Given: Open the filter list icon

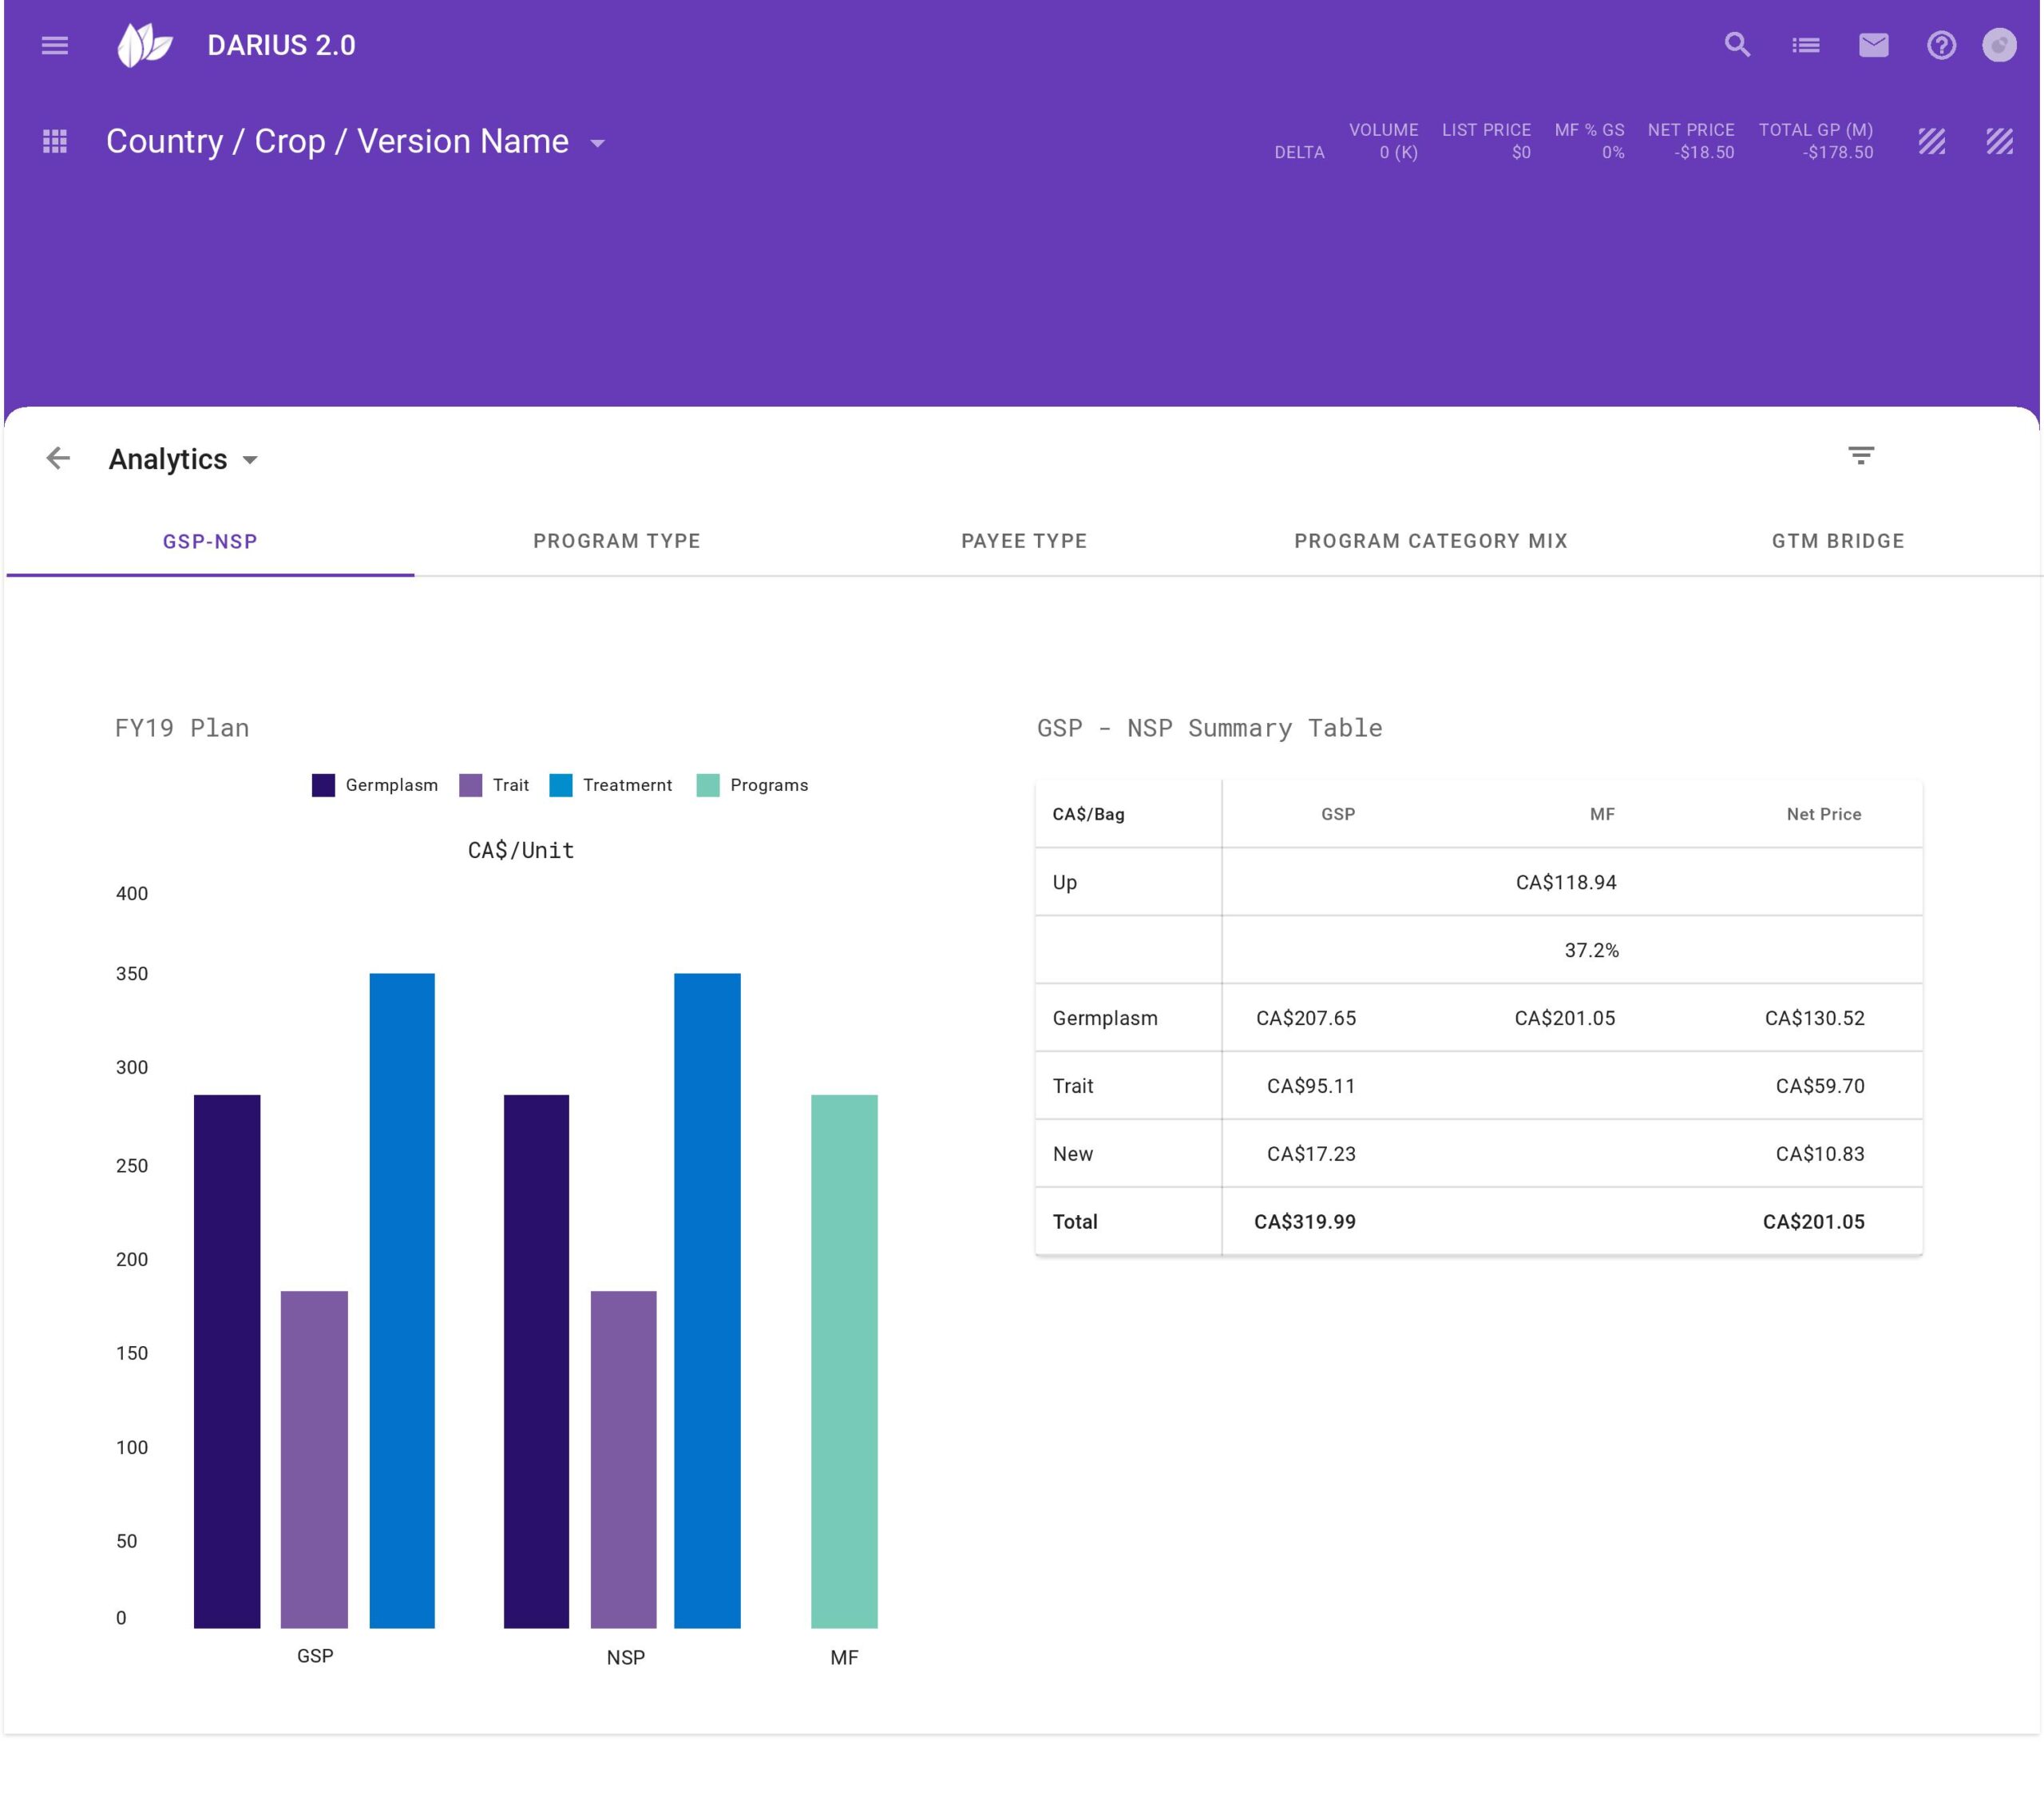Looking at the screenshot, I should click(x=1860, y=455).
